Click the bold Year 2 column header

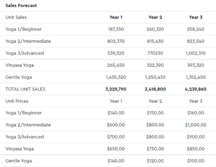click(155, 17)
